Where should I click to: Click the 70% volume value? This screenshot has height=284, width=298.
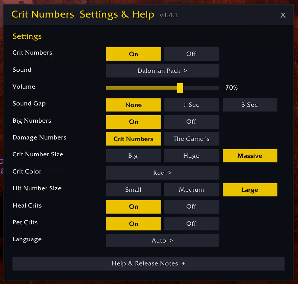232,88
